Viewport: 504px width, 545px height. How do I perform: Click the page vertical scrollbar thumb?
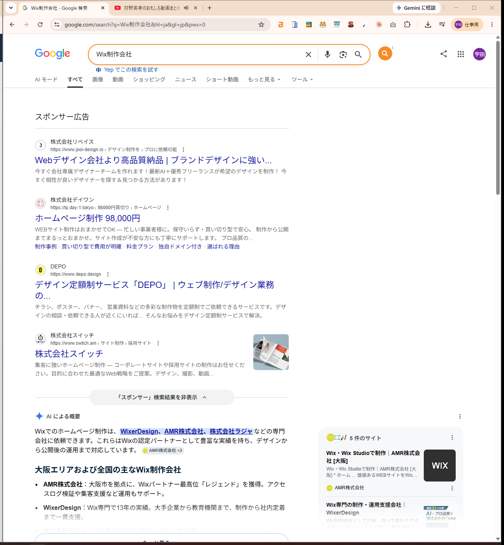(498, 117)
